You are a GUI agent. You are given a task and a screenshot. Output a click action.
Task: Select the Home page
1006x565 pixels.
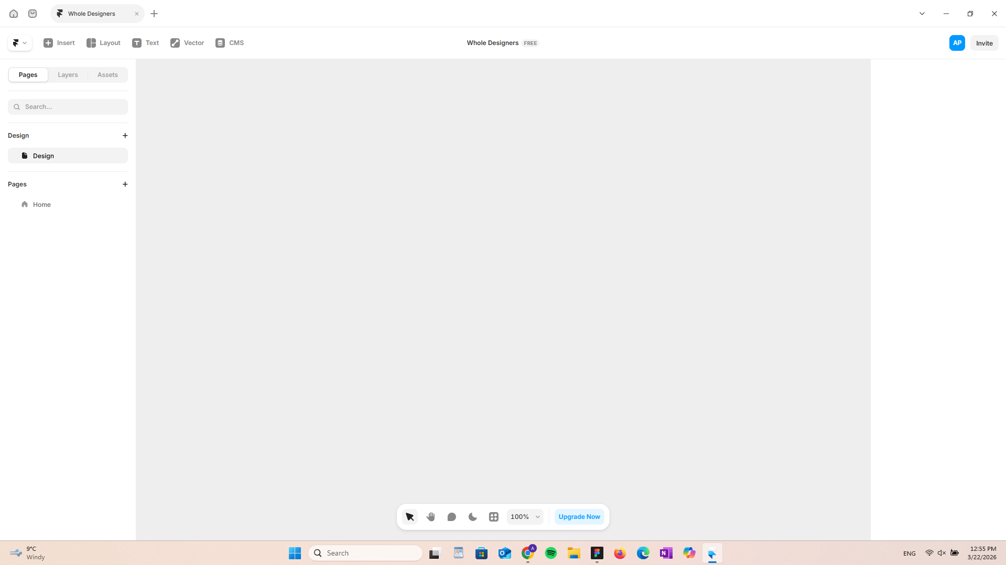(42, 205)
